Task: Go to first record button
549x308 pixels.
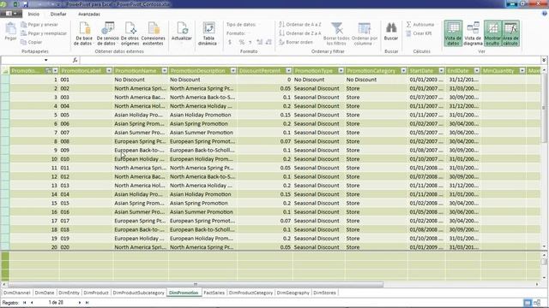Action: pos(25,302)
